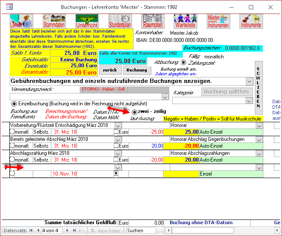
Task: Click the Rechnung button
Action: 137,70
